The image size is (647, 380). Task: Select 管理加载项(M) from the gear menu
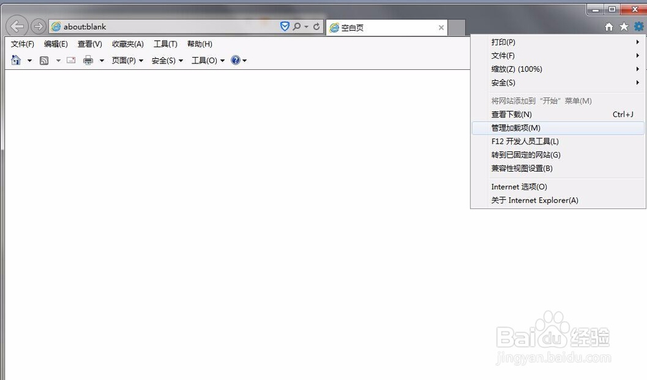point(514,128)
